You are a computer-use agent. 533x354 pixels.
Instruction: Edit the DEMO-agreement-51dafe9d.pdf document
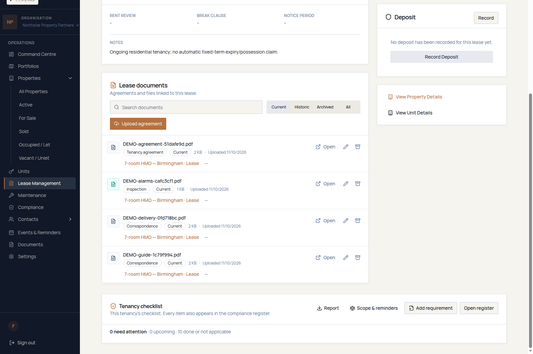pos(346,147)
